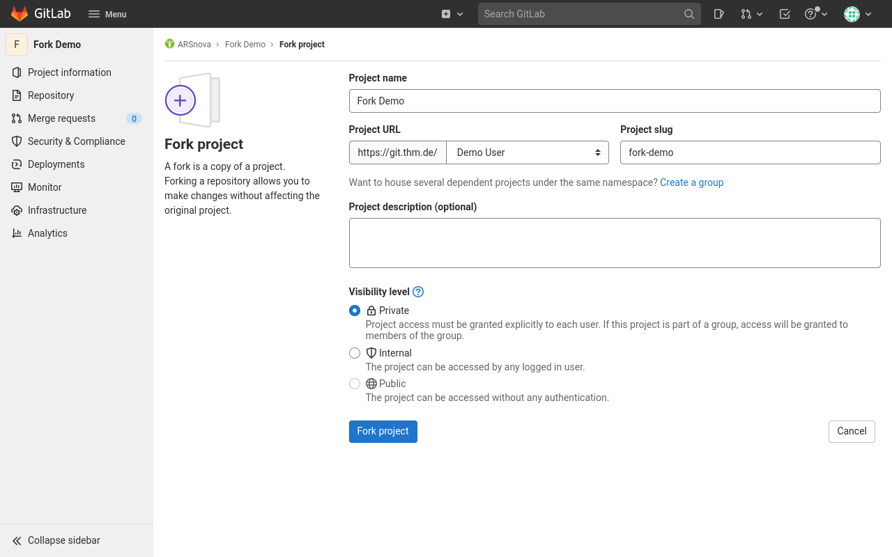Click the search magnifier icon
Viewport: 892px width, 557px height.
coord(689,14)
